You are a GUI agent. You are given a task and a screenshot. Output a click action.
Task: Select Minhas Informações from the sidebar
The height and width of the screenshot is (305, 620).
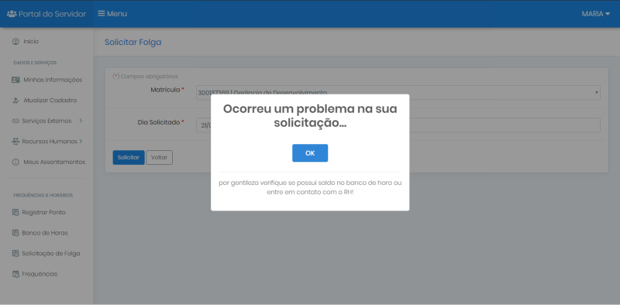47,80
